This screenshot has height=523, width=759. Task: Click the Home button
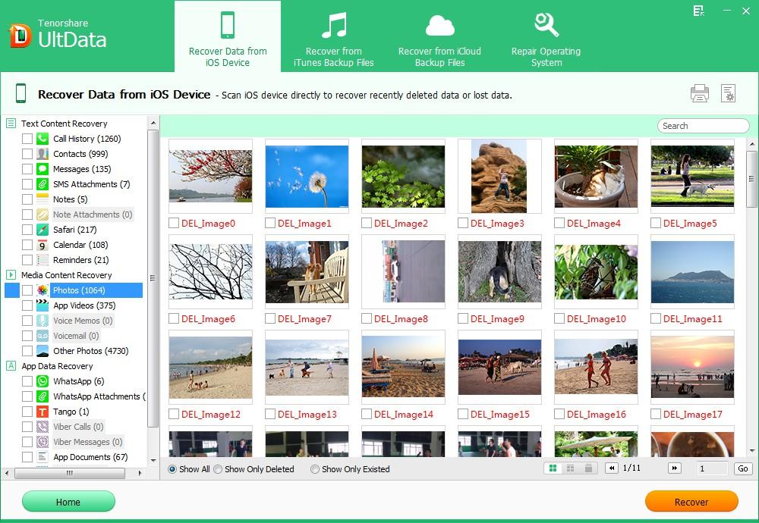68,502
